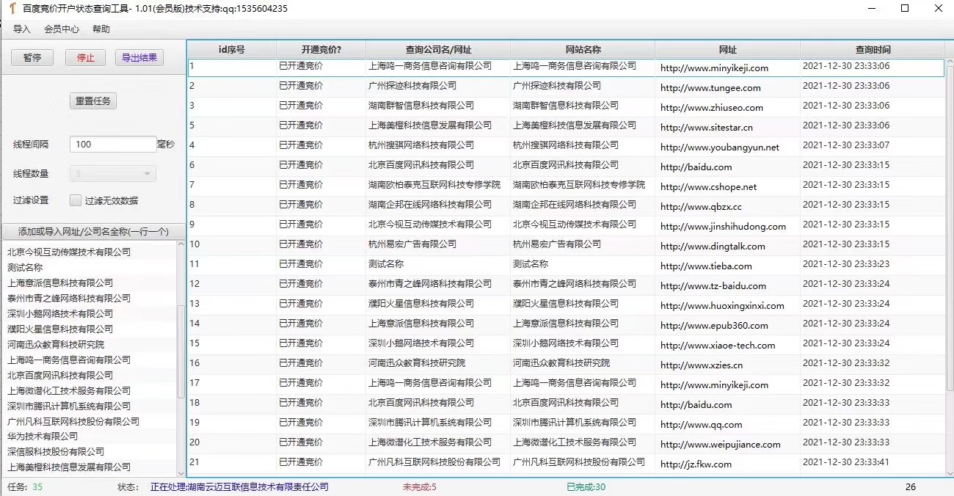Click the 导出结果 button
The height and width of the screenshot is (496, 954).
click(x=139, y=57)
